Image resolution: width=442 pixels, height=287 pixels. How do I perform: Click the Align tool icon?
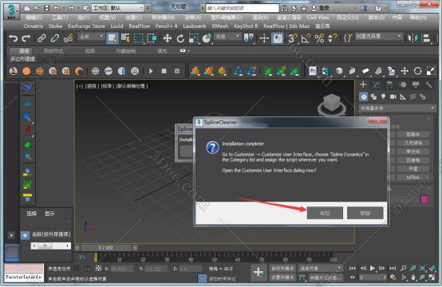tap(427, 38)
